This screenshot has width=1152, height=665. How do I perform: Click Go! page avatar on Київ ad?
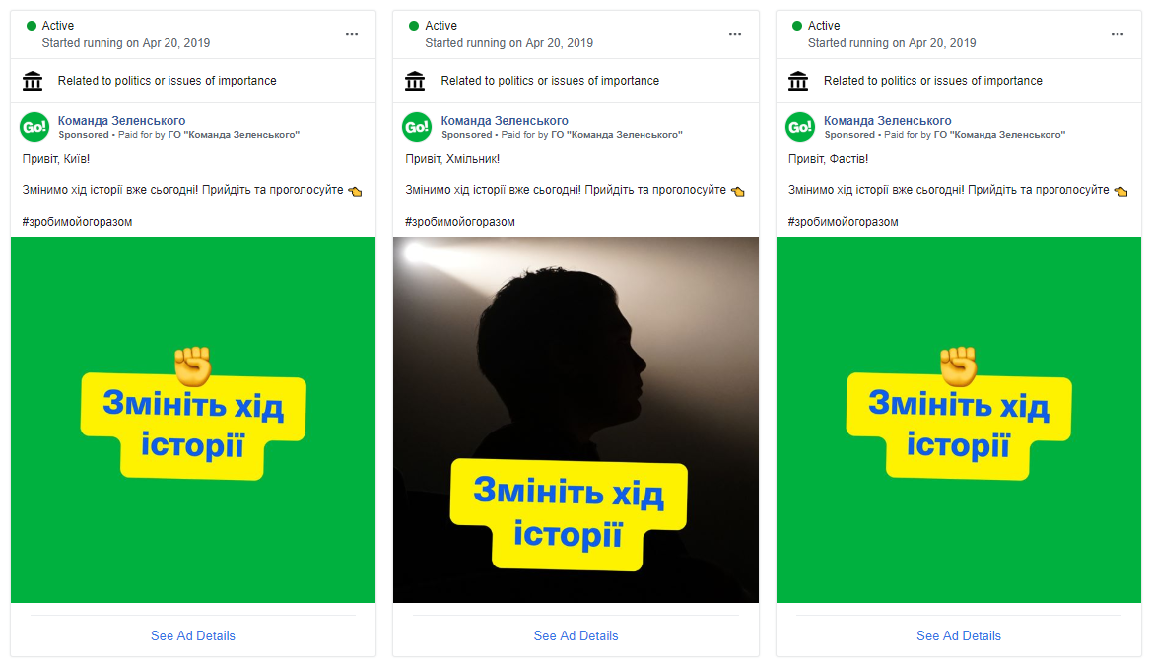coord(34,127)
